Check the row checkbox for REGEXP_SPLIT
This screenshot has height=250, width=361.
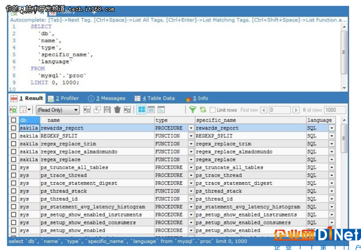point(14,136)
